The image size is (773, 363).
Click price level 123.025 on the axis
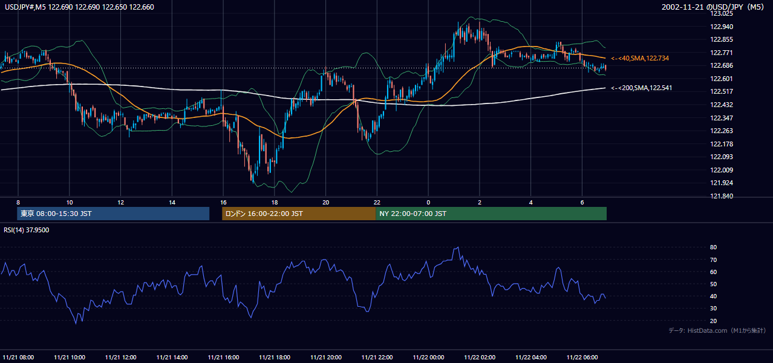click(x=722, y=13)
